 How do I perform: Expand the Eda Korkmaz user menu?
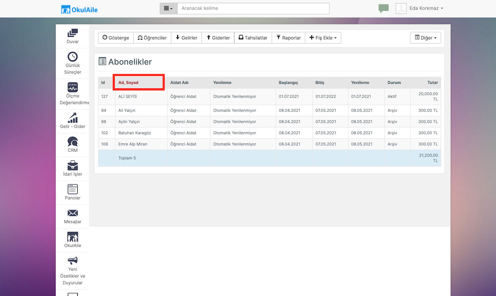coord(426,8)
